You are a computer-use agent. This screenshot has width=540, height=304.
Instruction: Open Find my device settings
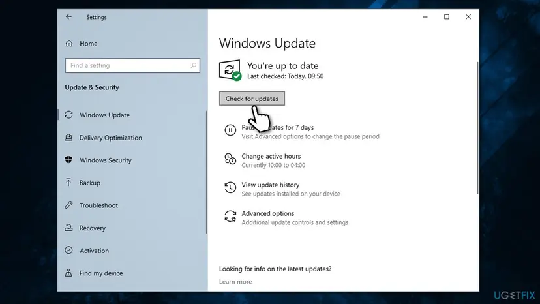[x=101, y=273]
